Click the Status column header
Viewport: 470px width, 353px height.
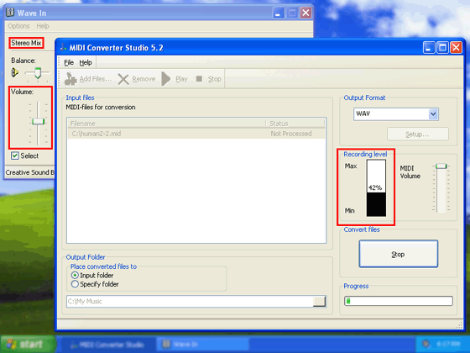pos(295,124)
